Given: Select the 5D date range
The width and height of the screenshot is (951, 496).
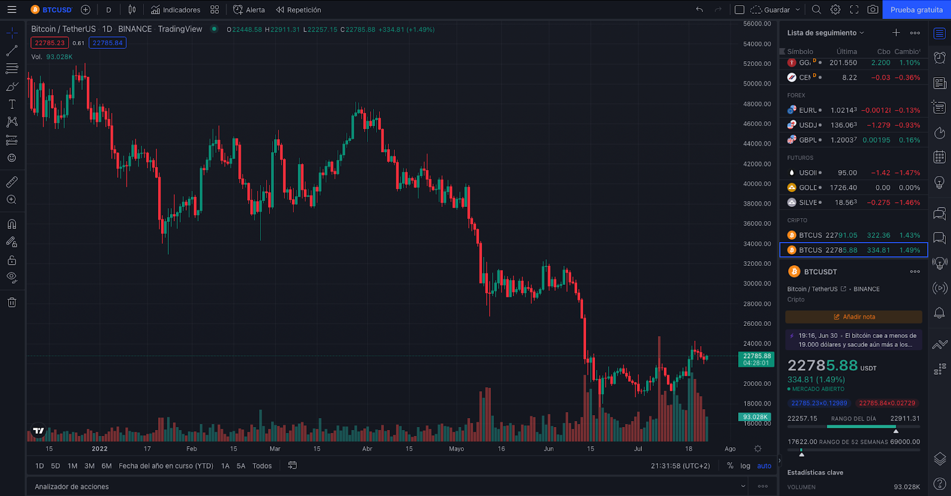Looking at the screenshot, I should [x=55, y=466].
